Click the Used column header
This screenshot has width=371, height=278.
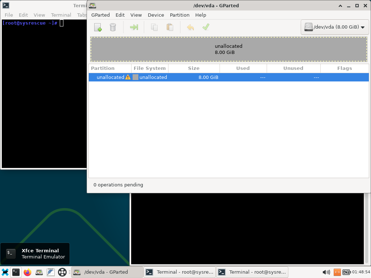[x=243, y=68]
